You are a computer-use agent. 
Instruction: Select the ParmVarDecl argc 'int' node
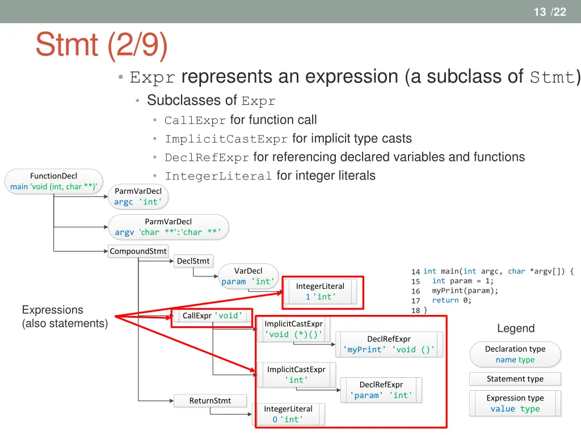pos(138,197)
